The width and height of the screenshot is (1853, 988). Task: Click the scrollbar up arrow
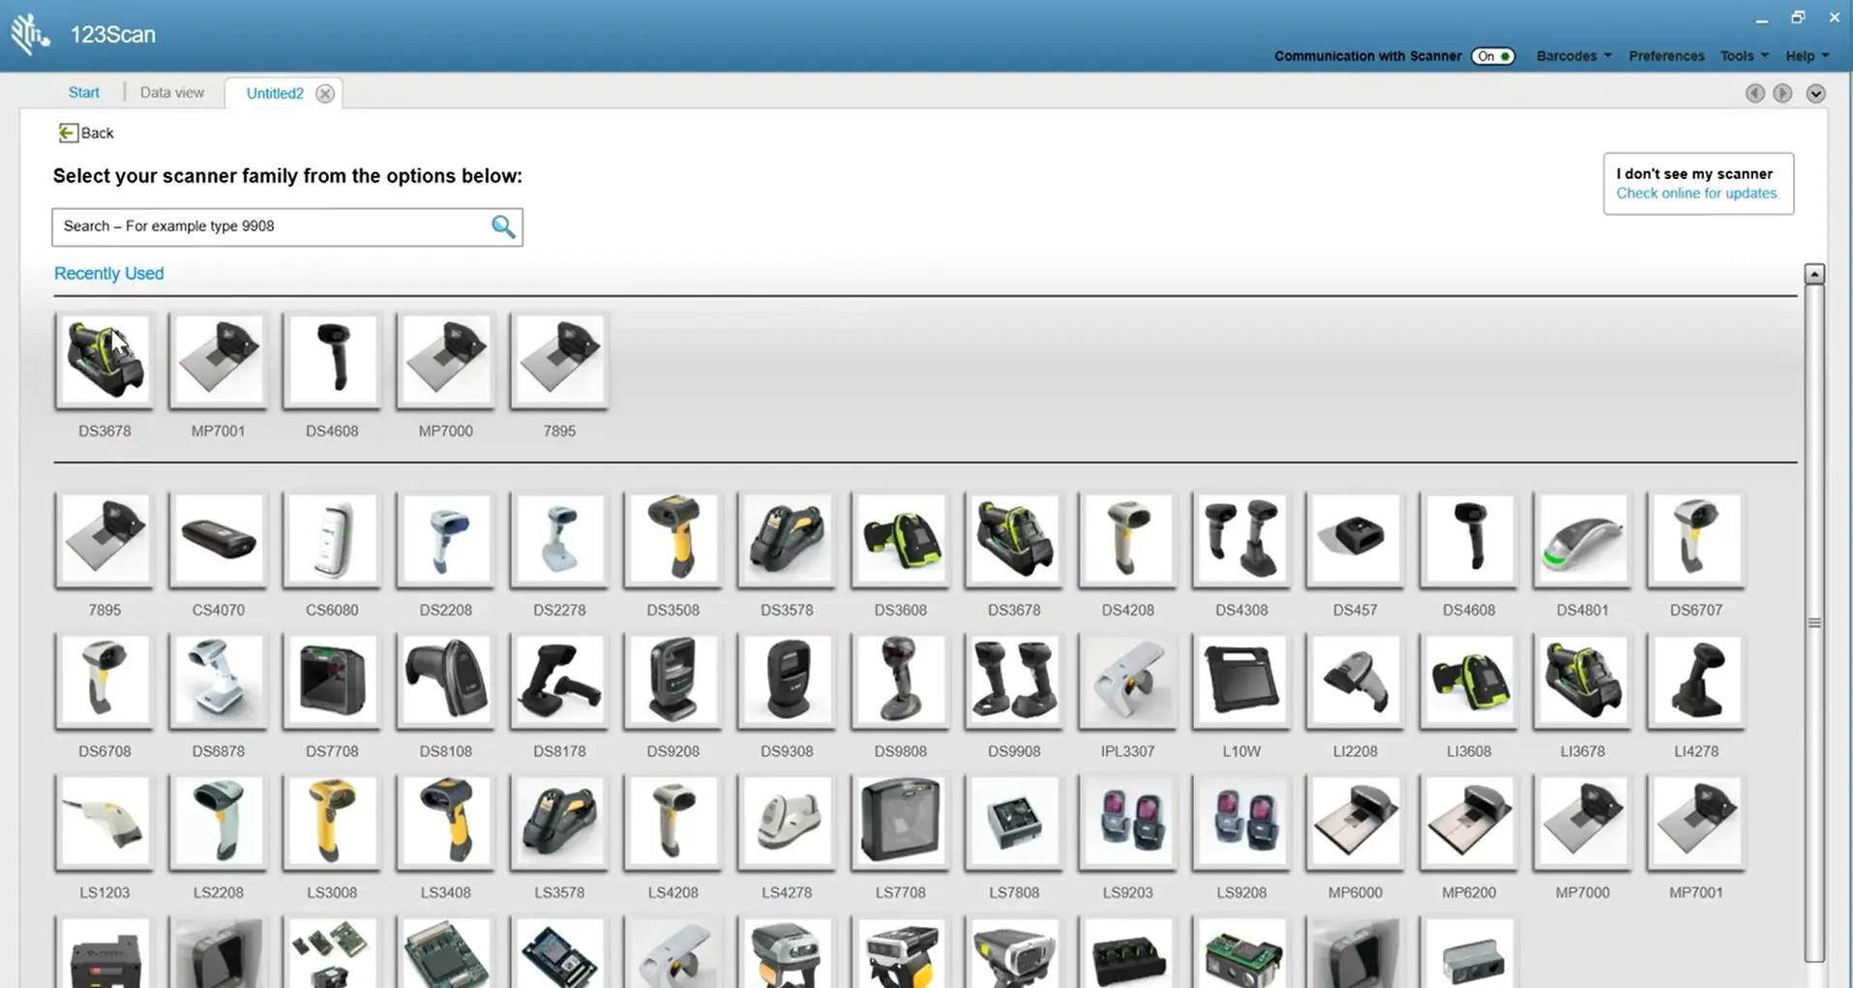tap(1814, 274)
